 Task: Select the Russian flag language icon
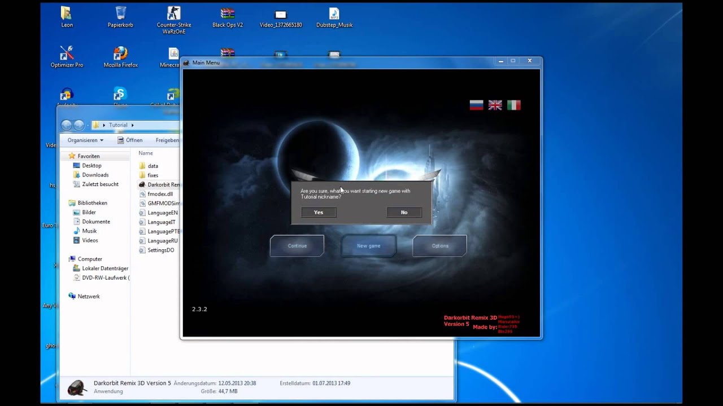coord(476,105)
